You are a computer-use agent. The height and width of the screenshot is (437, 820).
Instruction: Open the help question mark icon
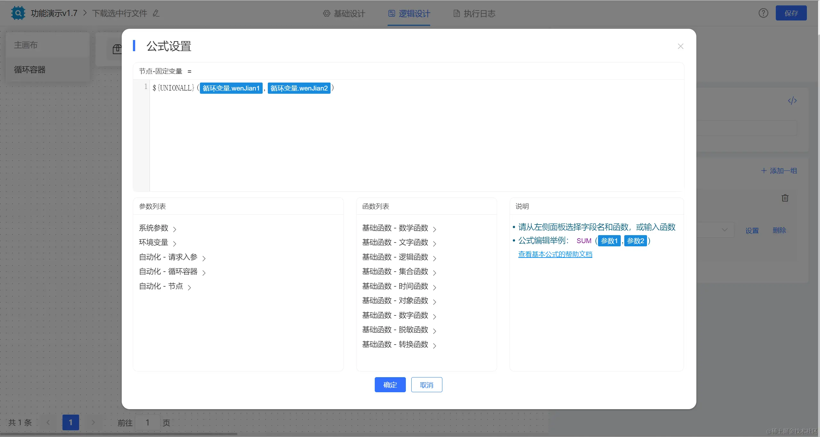click(x=763, y=13)
